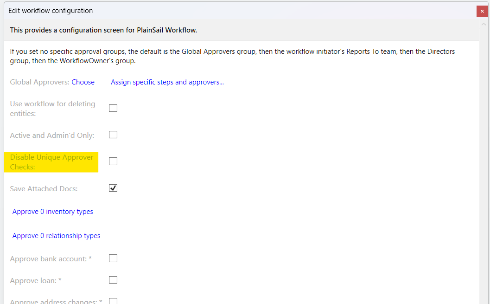Enable the Approve bank account checkbox
Viewport: 490px width, 304px height.
[x=113, y=259]
